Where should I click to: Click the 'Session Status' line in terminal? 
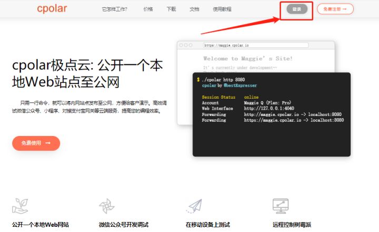(x=230, y=97)
